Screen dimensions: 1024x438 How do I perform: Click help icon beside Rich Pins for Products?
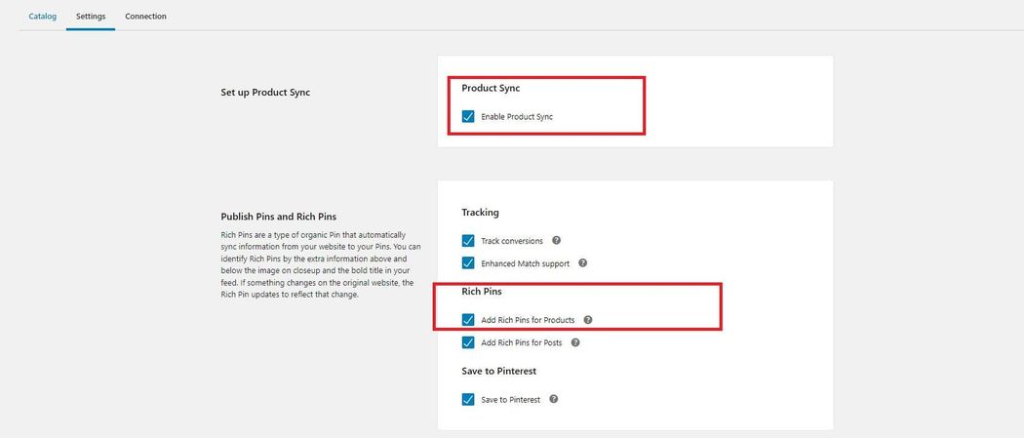click(x=588, y=320)
